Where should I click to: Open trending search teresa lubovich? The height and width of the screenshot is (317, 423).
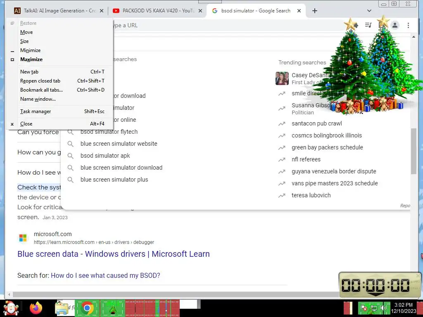coord(311,195)
